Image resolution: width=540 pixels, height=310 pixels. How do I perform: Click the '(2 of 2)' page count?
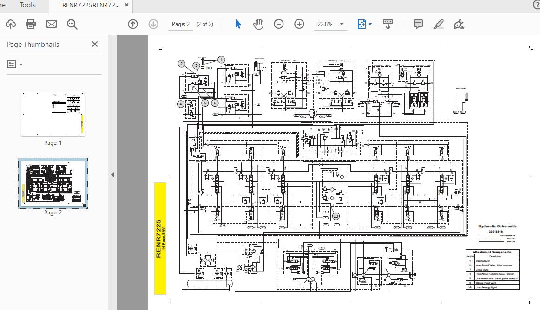point(204,24)
